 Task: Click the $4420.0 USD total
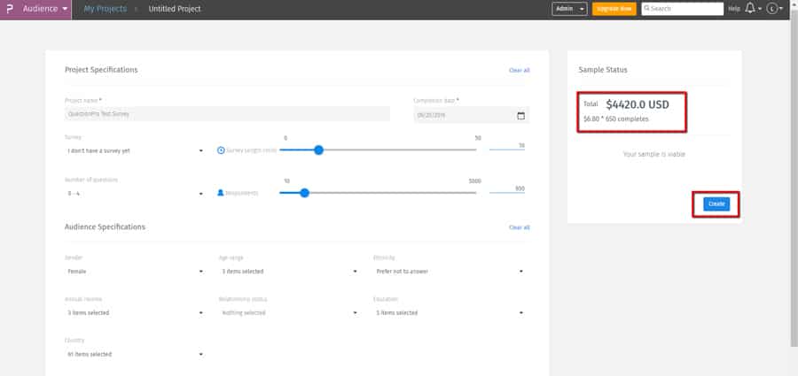click(x=638, y=104)
